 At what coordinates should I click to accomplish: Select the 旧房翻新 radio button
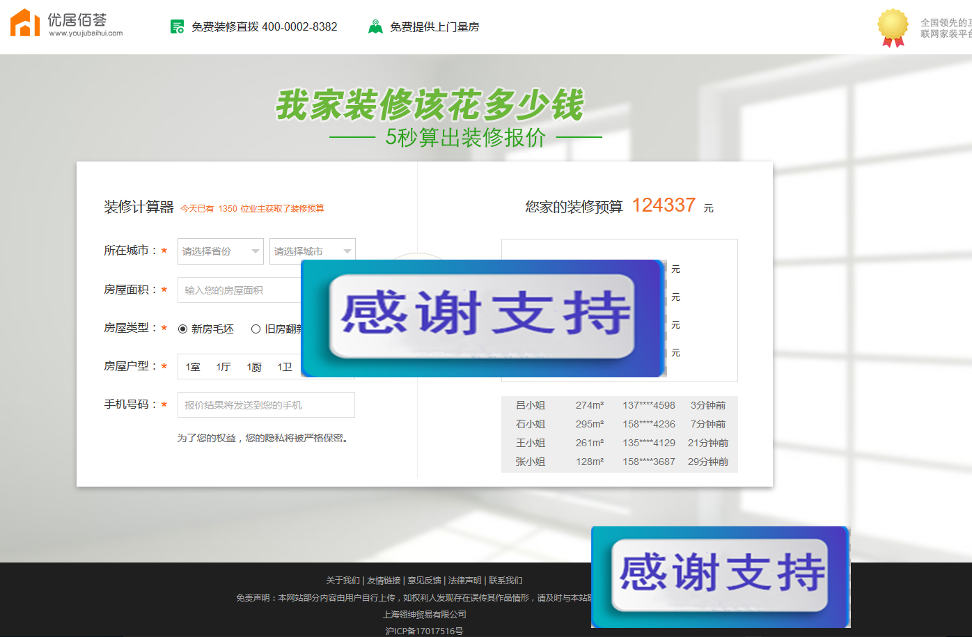point(256,328)
